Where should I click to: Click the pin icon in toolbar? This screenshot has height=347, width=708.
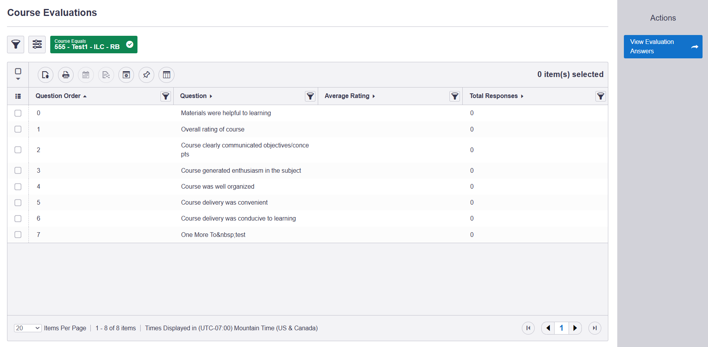146,75
